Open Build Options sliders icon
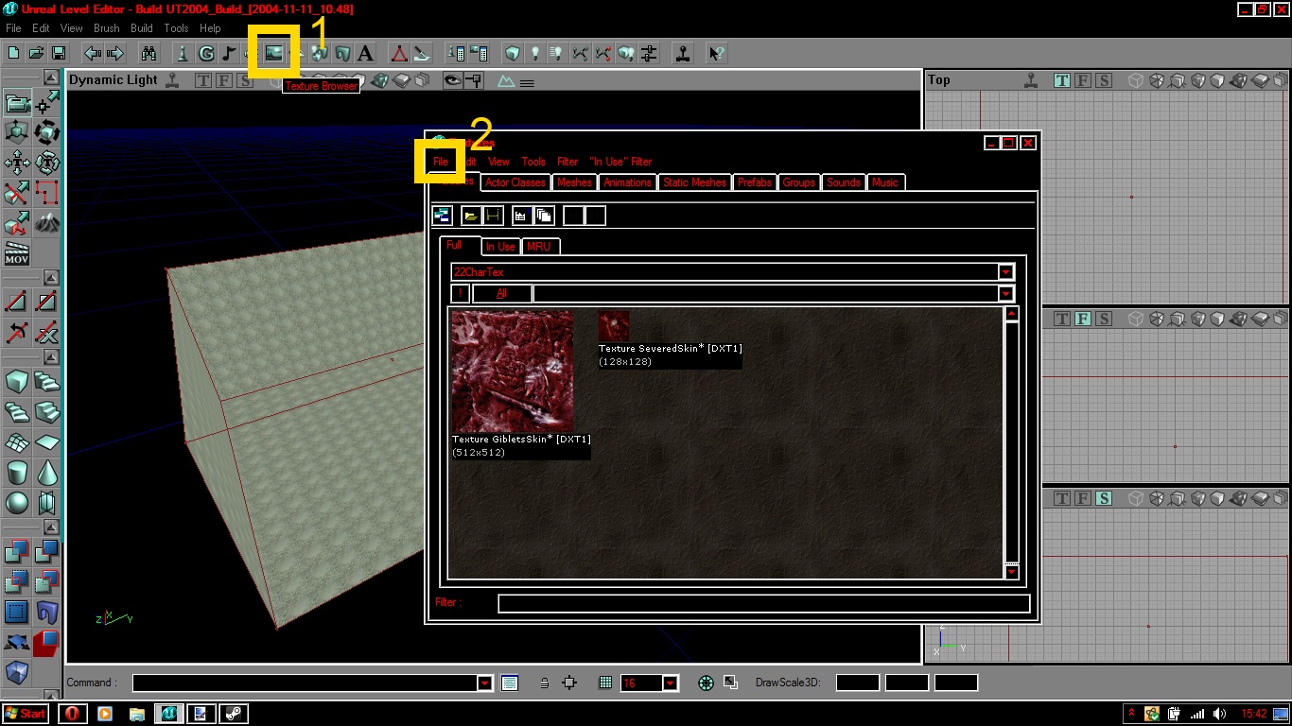Viewport: 1292px width, 726px height. [x=649, y=53]
